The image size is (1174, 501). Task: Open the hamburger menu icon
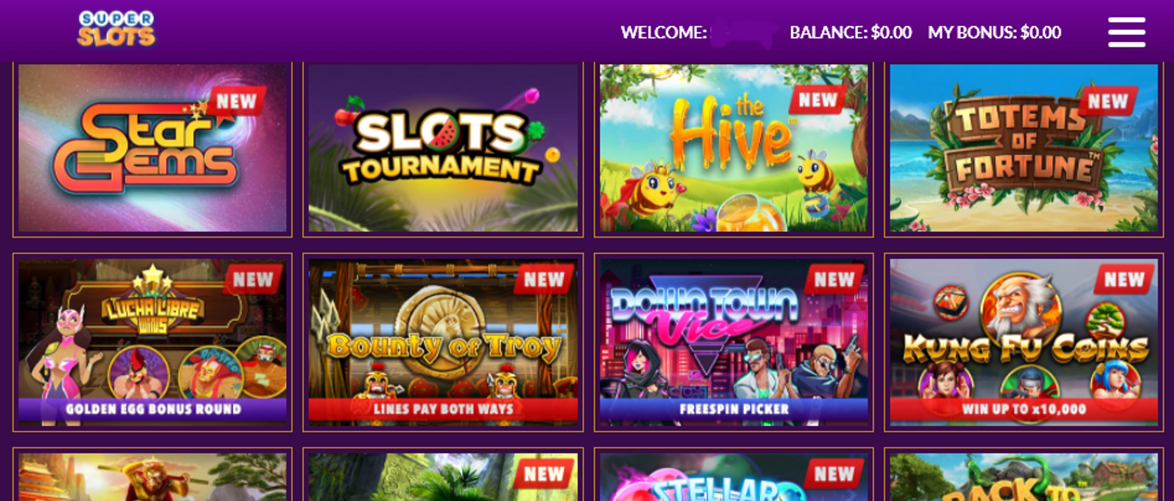[x=1126, y=32]
